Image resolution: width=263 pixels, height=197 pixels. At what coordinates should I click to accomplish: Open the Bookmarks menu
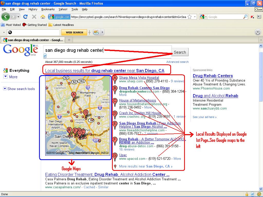(48, 9)
